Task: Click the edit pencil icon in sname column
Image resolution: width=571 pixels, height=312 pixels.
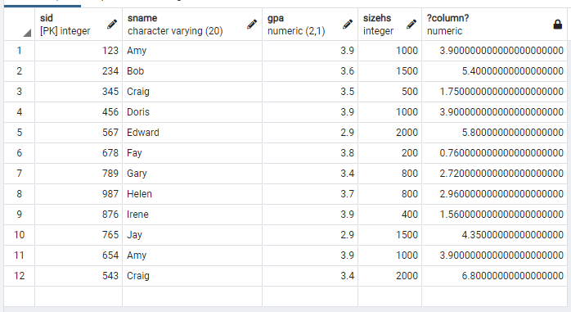Action: coord(252,25)
